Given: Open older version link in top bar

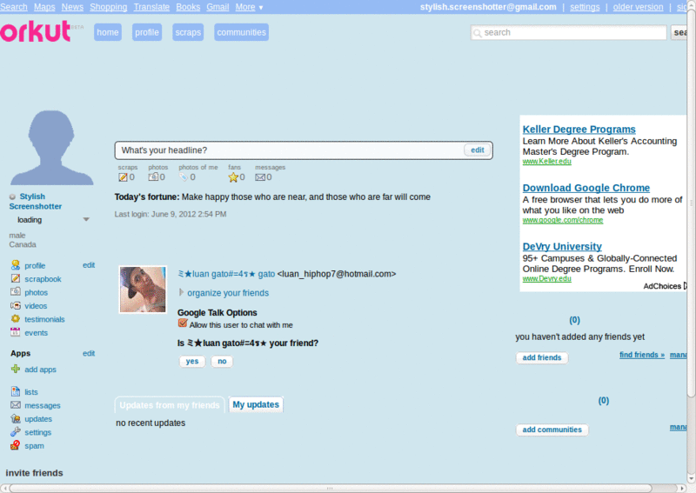Looking at the screenshot, I should tap(638, 7).
